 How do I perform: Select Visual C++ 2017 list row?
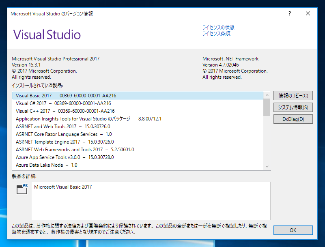[138, 111]
